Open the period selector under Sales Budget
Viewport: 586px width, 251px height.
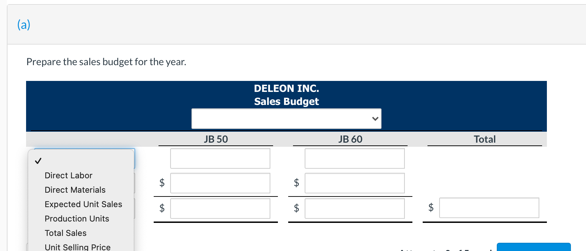click(x=286, y=118)
